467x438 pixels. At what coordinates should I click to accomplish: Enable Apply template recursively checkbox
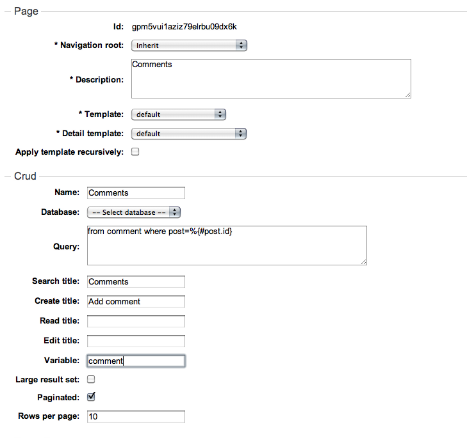pos(135,152)
